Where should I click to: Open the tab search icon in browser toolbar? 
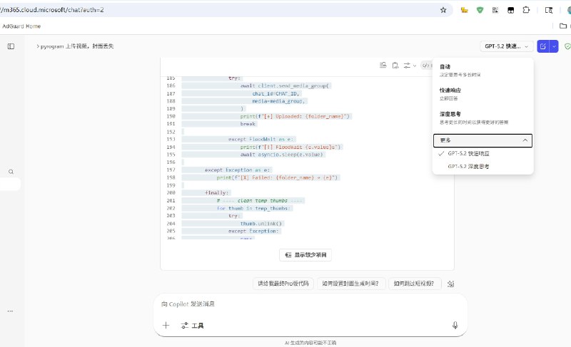point(549,10)
